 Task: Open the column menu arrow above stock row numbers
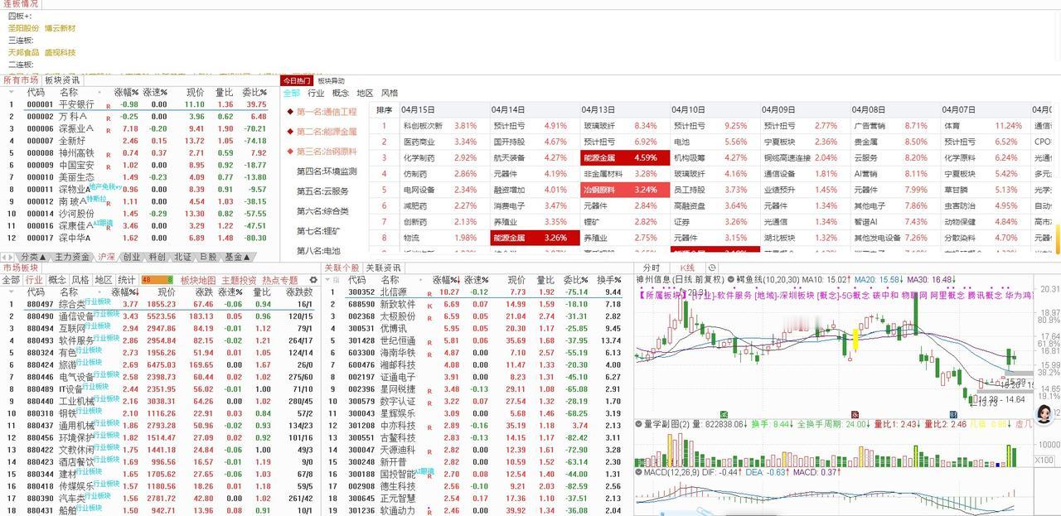[10, 93]
